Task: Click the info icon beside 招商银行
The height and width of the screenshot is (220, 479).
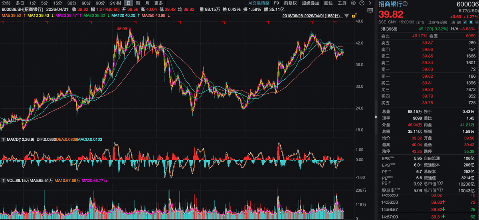Action: coord(406,4)
